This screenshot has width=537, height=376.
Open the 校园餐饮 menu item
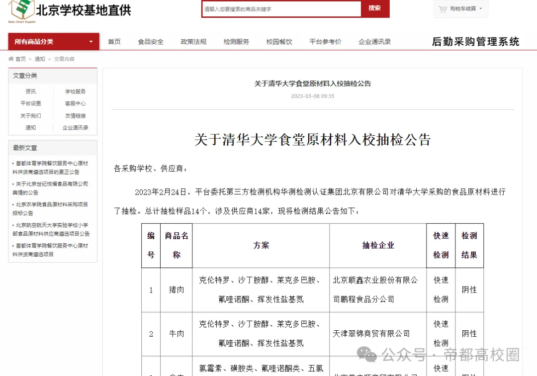click(x=279, y=42)
